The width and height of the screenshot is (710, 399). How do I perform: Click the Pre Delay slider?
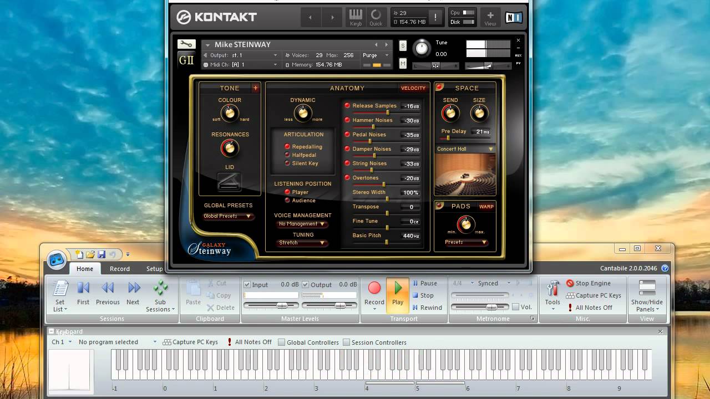(x=466, y=138)
